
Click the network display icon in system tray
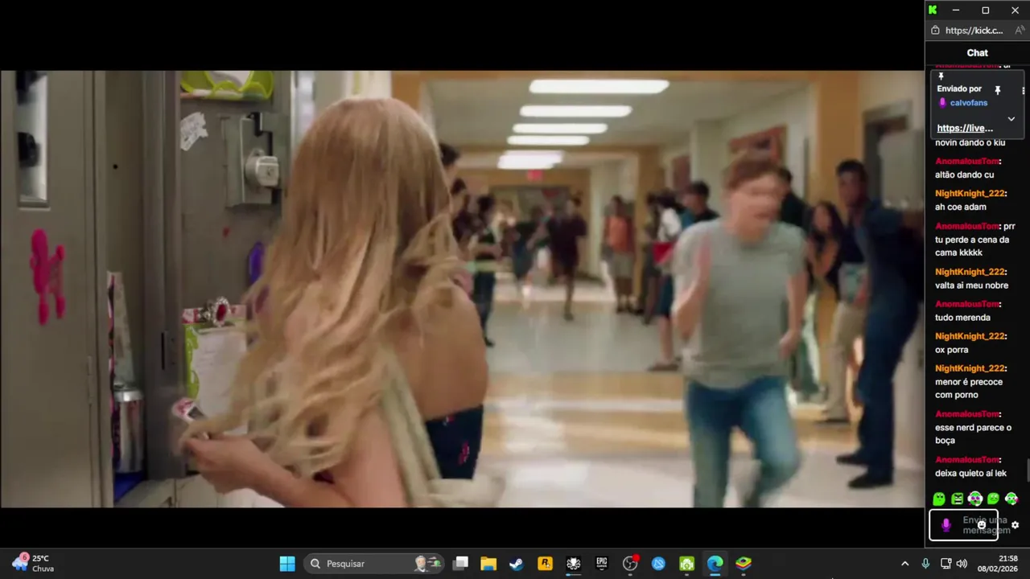[946, 564]
